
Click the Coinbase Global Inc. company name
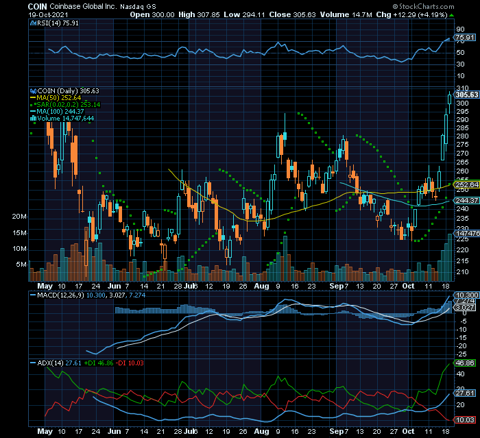(83, 6)
